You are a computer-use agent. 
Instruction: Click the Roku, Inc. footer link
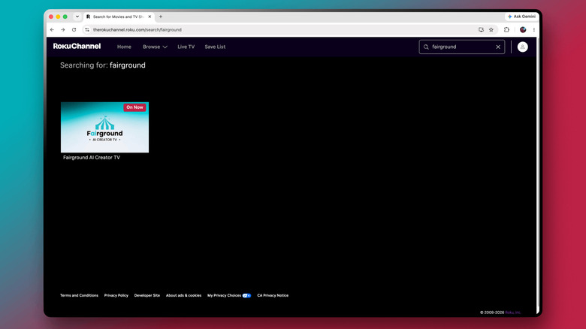(512, 312)
